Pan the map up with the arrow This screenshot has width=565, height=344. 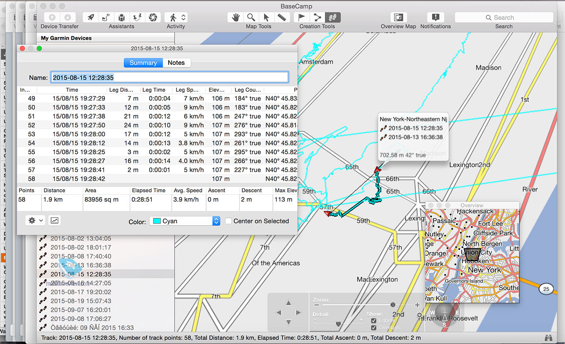pyautogui.click(x=288, y=303)
